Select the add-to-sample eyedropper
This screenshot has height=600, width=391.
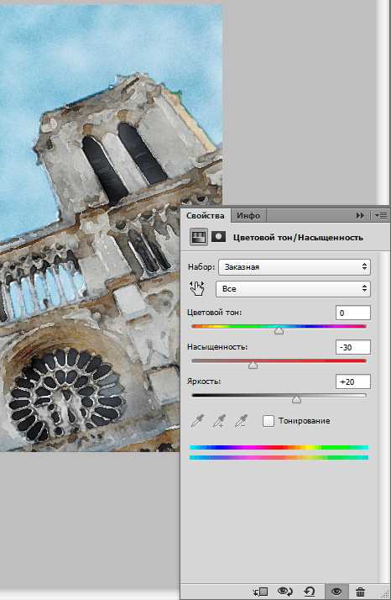tap(219, 421)
